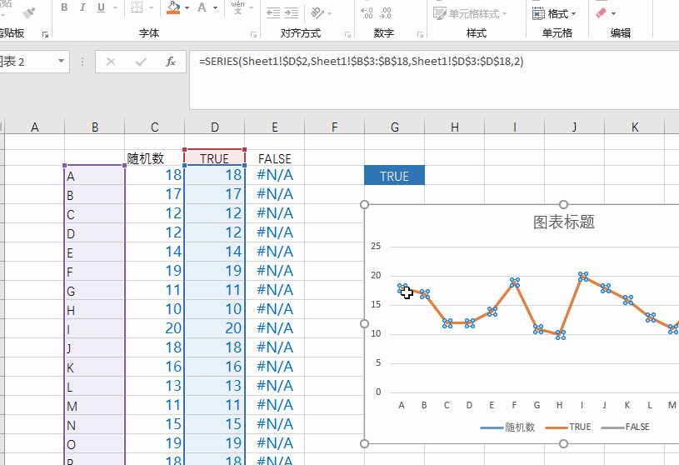Click the chart's top-left resize handle
This screenshot has width=679, height=465.
365,204
